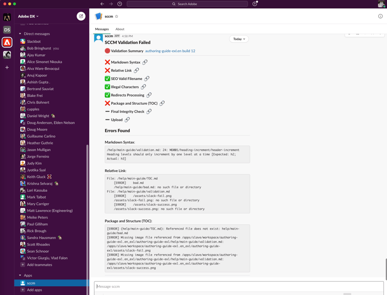The width and height of the screenshot is (387, 295).
Task: Click the sccm app avatar in message
Action: [99, 38]
